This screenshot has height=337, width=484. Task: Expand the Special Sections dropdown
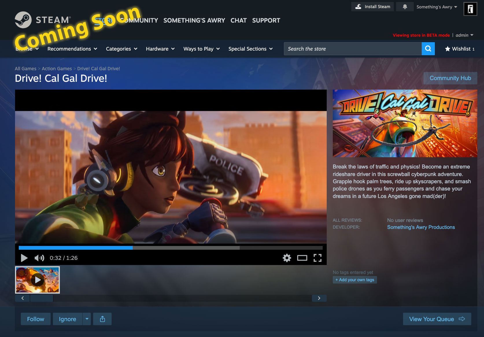250,49
